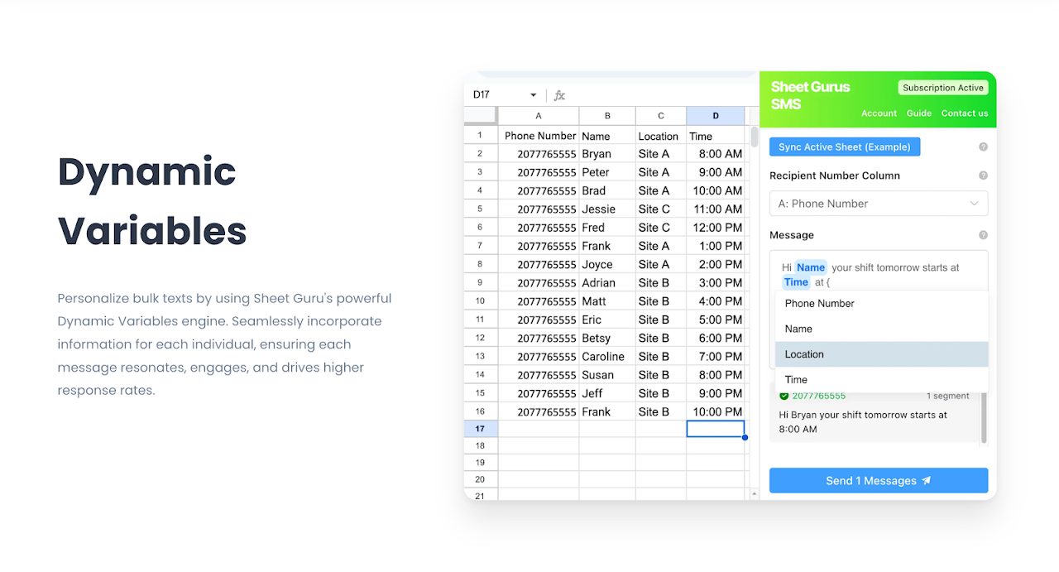Open the Recipient Number Column dropdown
The image size is (1059, 572).
coord(879,204)
